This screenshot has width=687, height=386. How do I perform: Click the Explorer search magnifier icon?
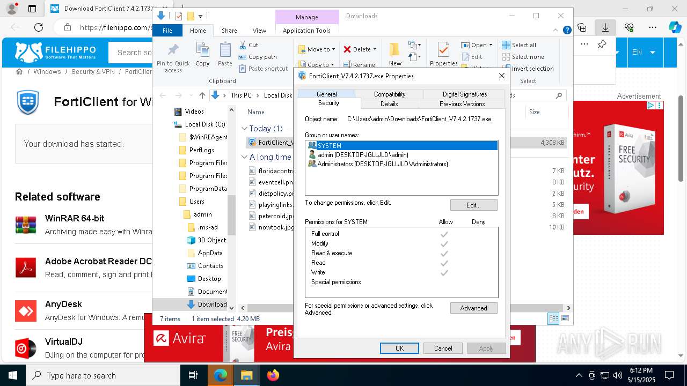click(x=559, y=95)
